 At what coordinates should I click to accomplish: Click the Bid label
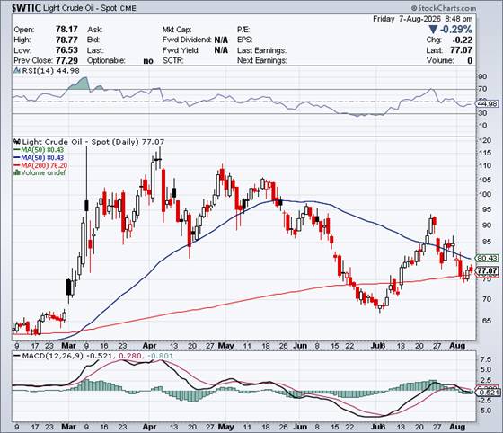[x=93, y=40]
